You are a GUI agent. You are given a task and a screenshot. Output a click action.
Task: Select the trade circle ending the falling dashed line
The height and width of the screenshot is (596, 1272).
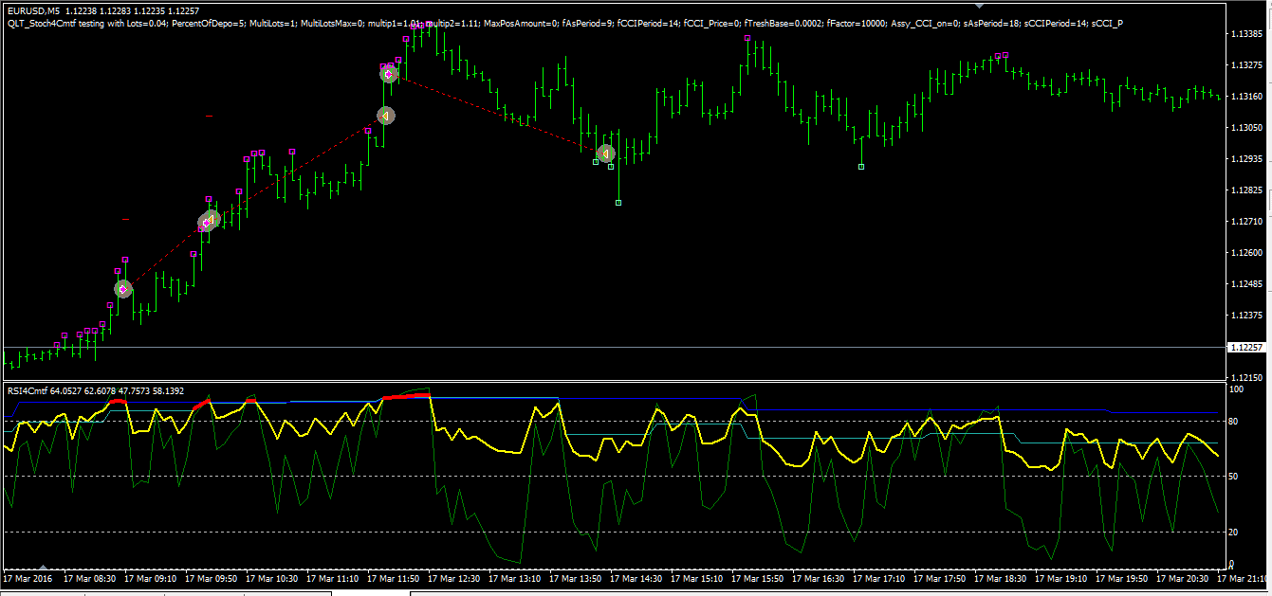606,154
